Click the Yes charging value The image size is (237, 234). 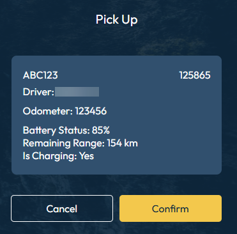(x=86, y=156)
